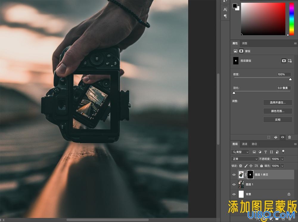Select the 背景 layer name
The image size is (298, 222).
(249, 194)
